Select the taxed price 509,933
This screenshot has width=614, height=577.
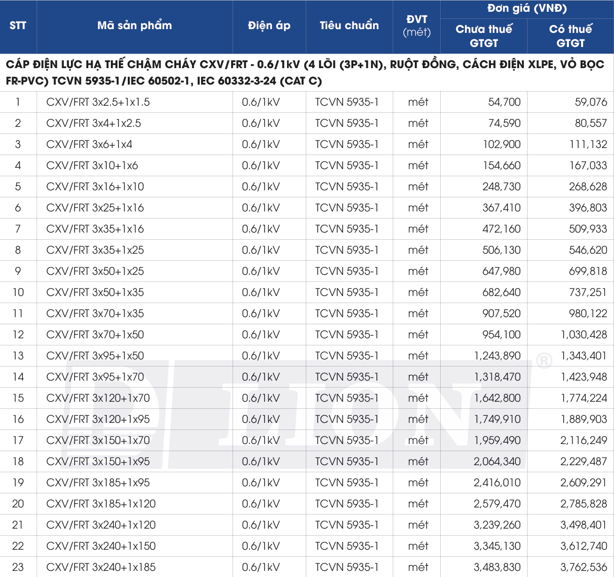pyautogui.click(x=588, y=229)
